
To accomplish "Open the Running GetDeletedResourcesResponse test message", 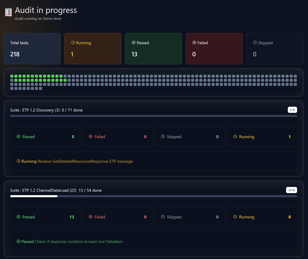I will pyautogui.click(x=75, y=161).
